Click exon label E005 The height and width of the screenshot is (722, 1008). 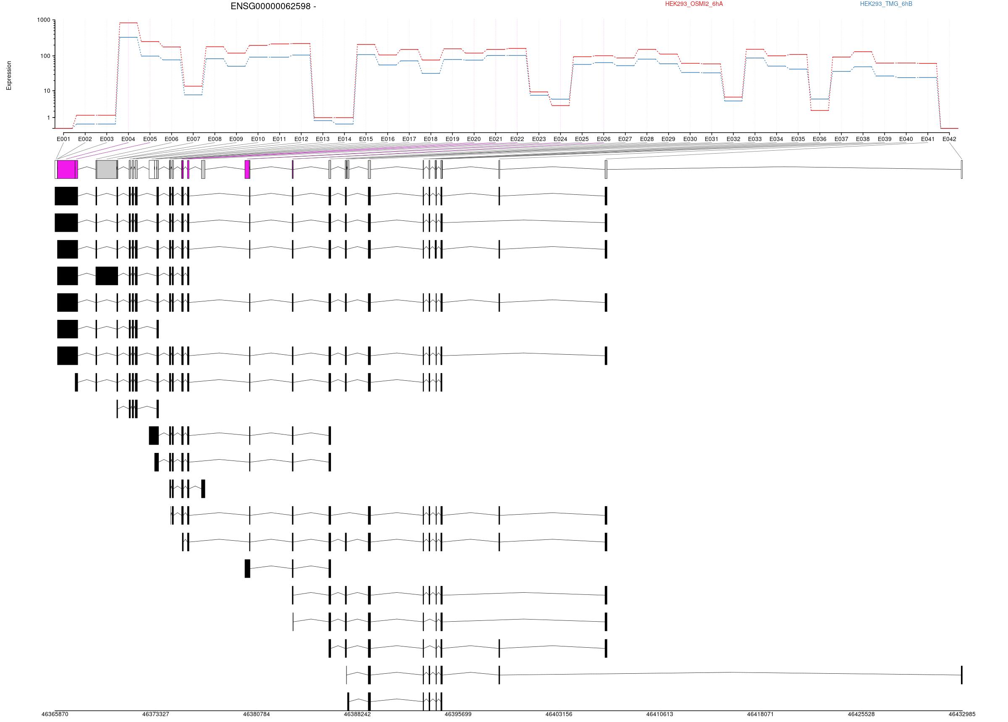click(150, 139)
